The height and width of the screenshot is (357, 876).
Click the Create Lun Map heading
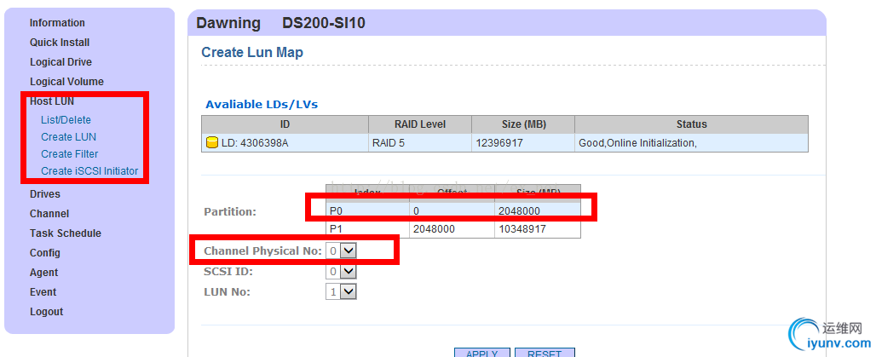pos(252,53)
